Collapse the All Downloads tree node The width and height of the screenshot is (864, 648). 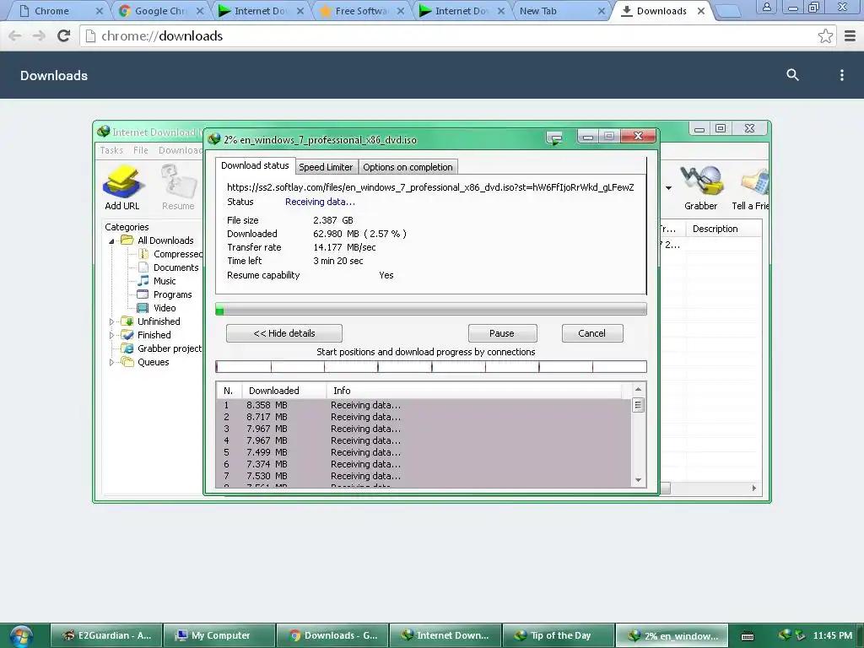(112, 240)
